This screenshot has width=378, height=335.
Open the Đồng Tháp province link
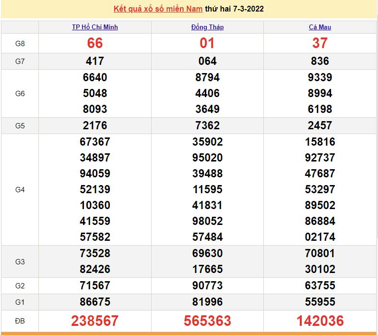pos(207,27)
